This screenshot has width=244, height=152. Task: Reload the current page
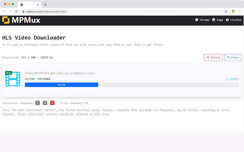(16, 12)
